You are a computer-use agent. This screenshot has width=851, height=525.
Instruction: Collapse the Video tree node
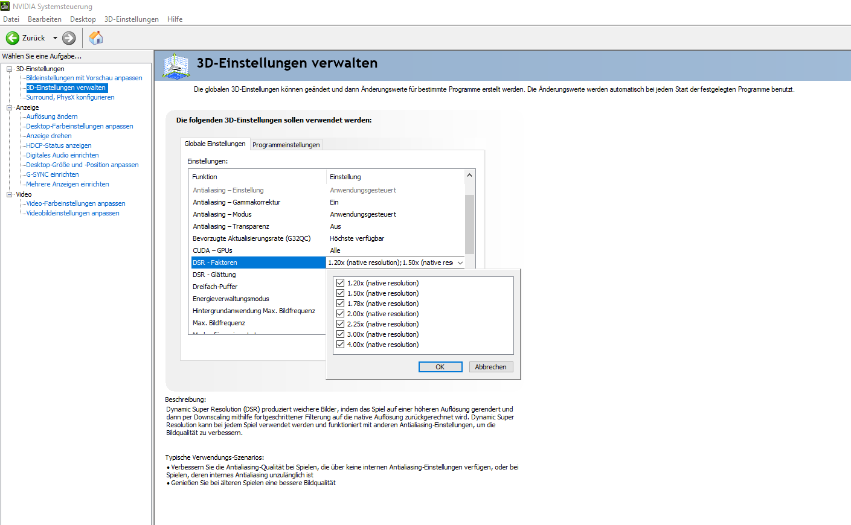click(10, 194)
